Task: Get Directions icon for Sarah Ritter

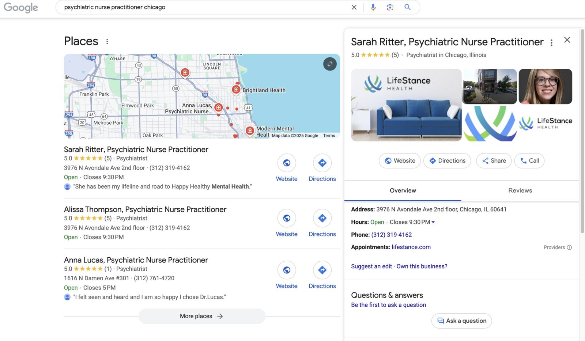Action: pyautogui.click(x=322, y=163)
